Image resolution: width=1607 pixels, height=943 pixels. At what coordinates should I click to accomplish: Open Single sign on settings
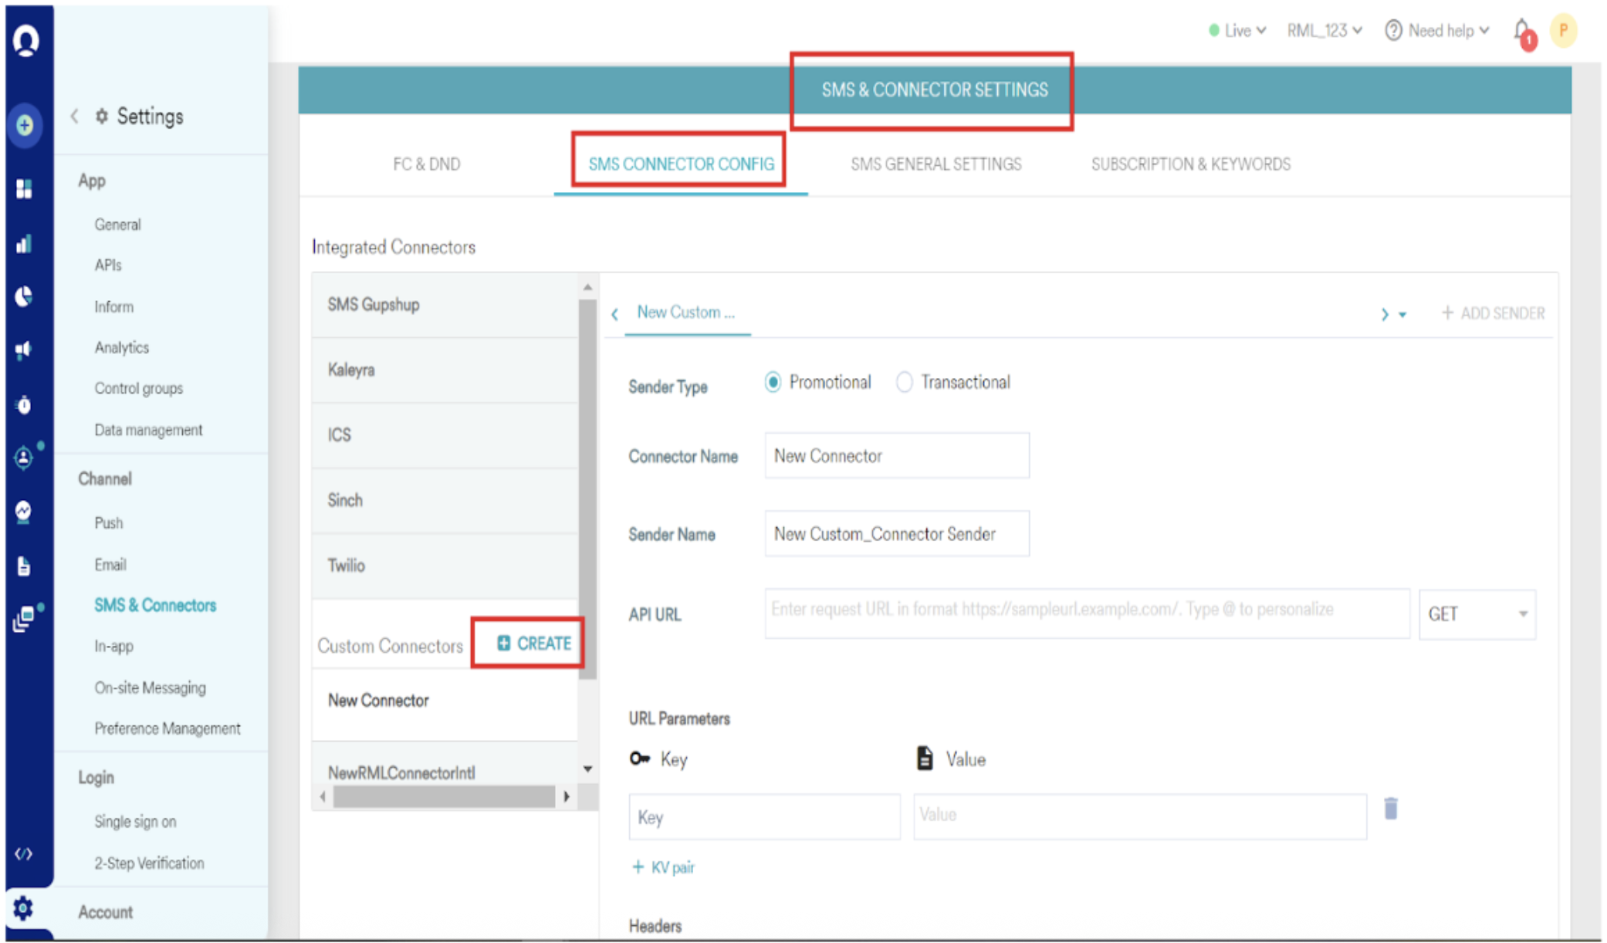tap(135, 822)
